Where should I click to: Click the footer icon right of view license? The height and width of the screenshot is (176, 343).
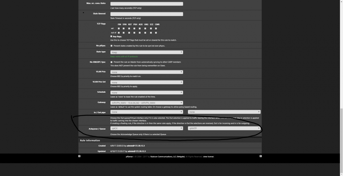(x=261, y=156)
